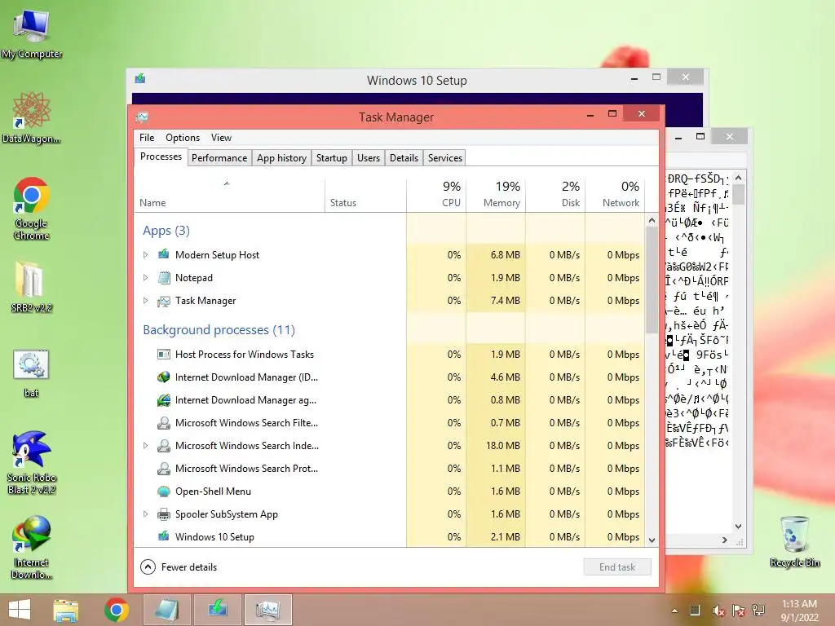The width and height of the screenshot is (835, 626).
Task: Open the Options menu
Action: coord(183,137)
